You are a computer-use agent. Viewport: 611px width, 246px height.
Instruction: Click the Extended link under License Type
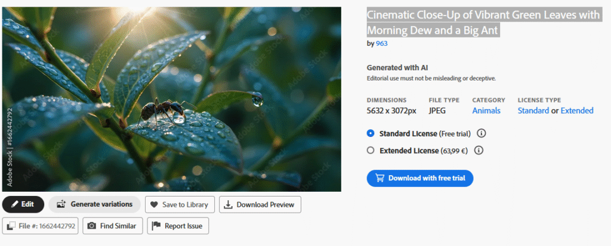(x=577, y=111)
